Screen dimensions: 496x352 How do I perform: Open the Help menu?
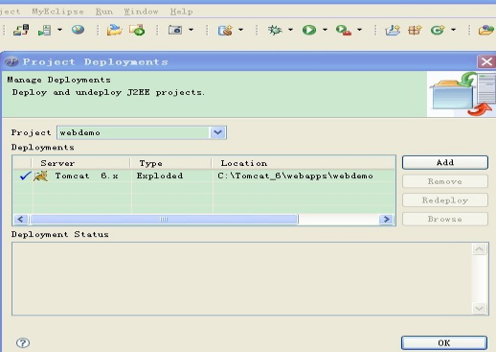pos(181,12)
